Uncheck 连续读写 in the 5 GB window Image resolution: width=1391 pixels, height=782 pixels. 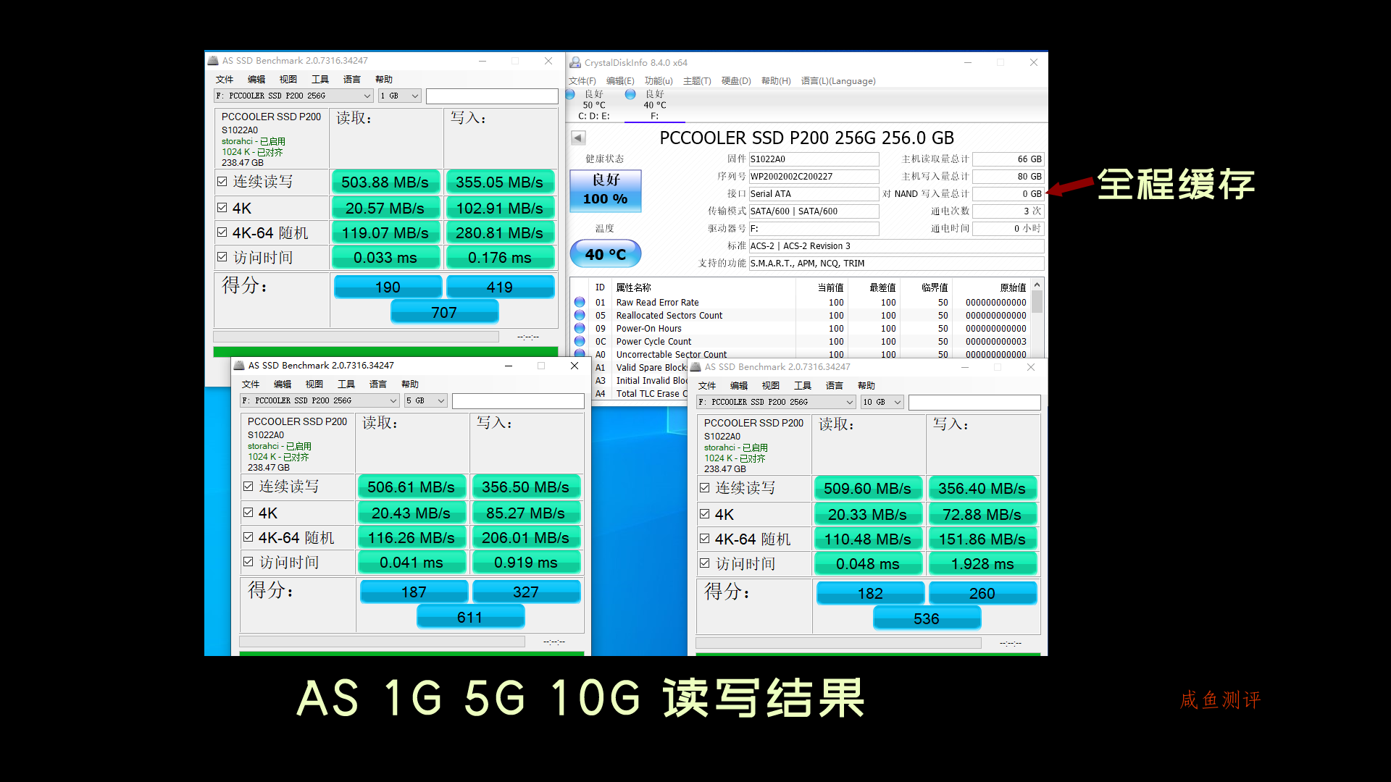pyautogui.click(x=248, y=487)
